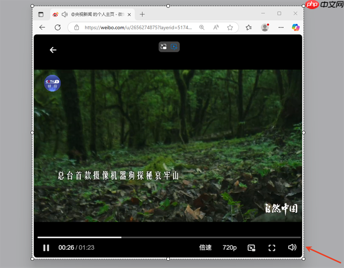This screenshot has height=268, width=344.
Task: Maximize the browser window
Action: 279,13
